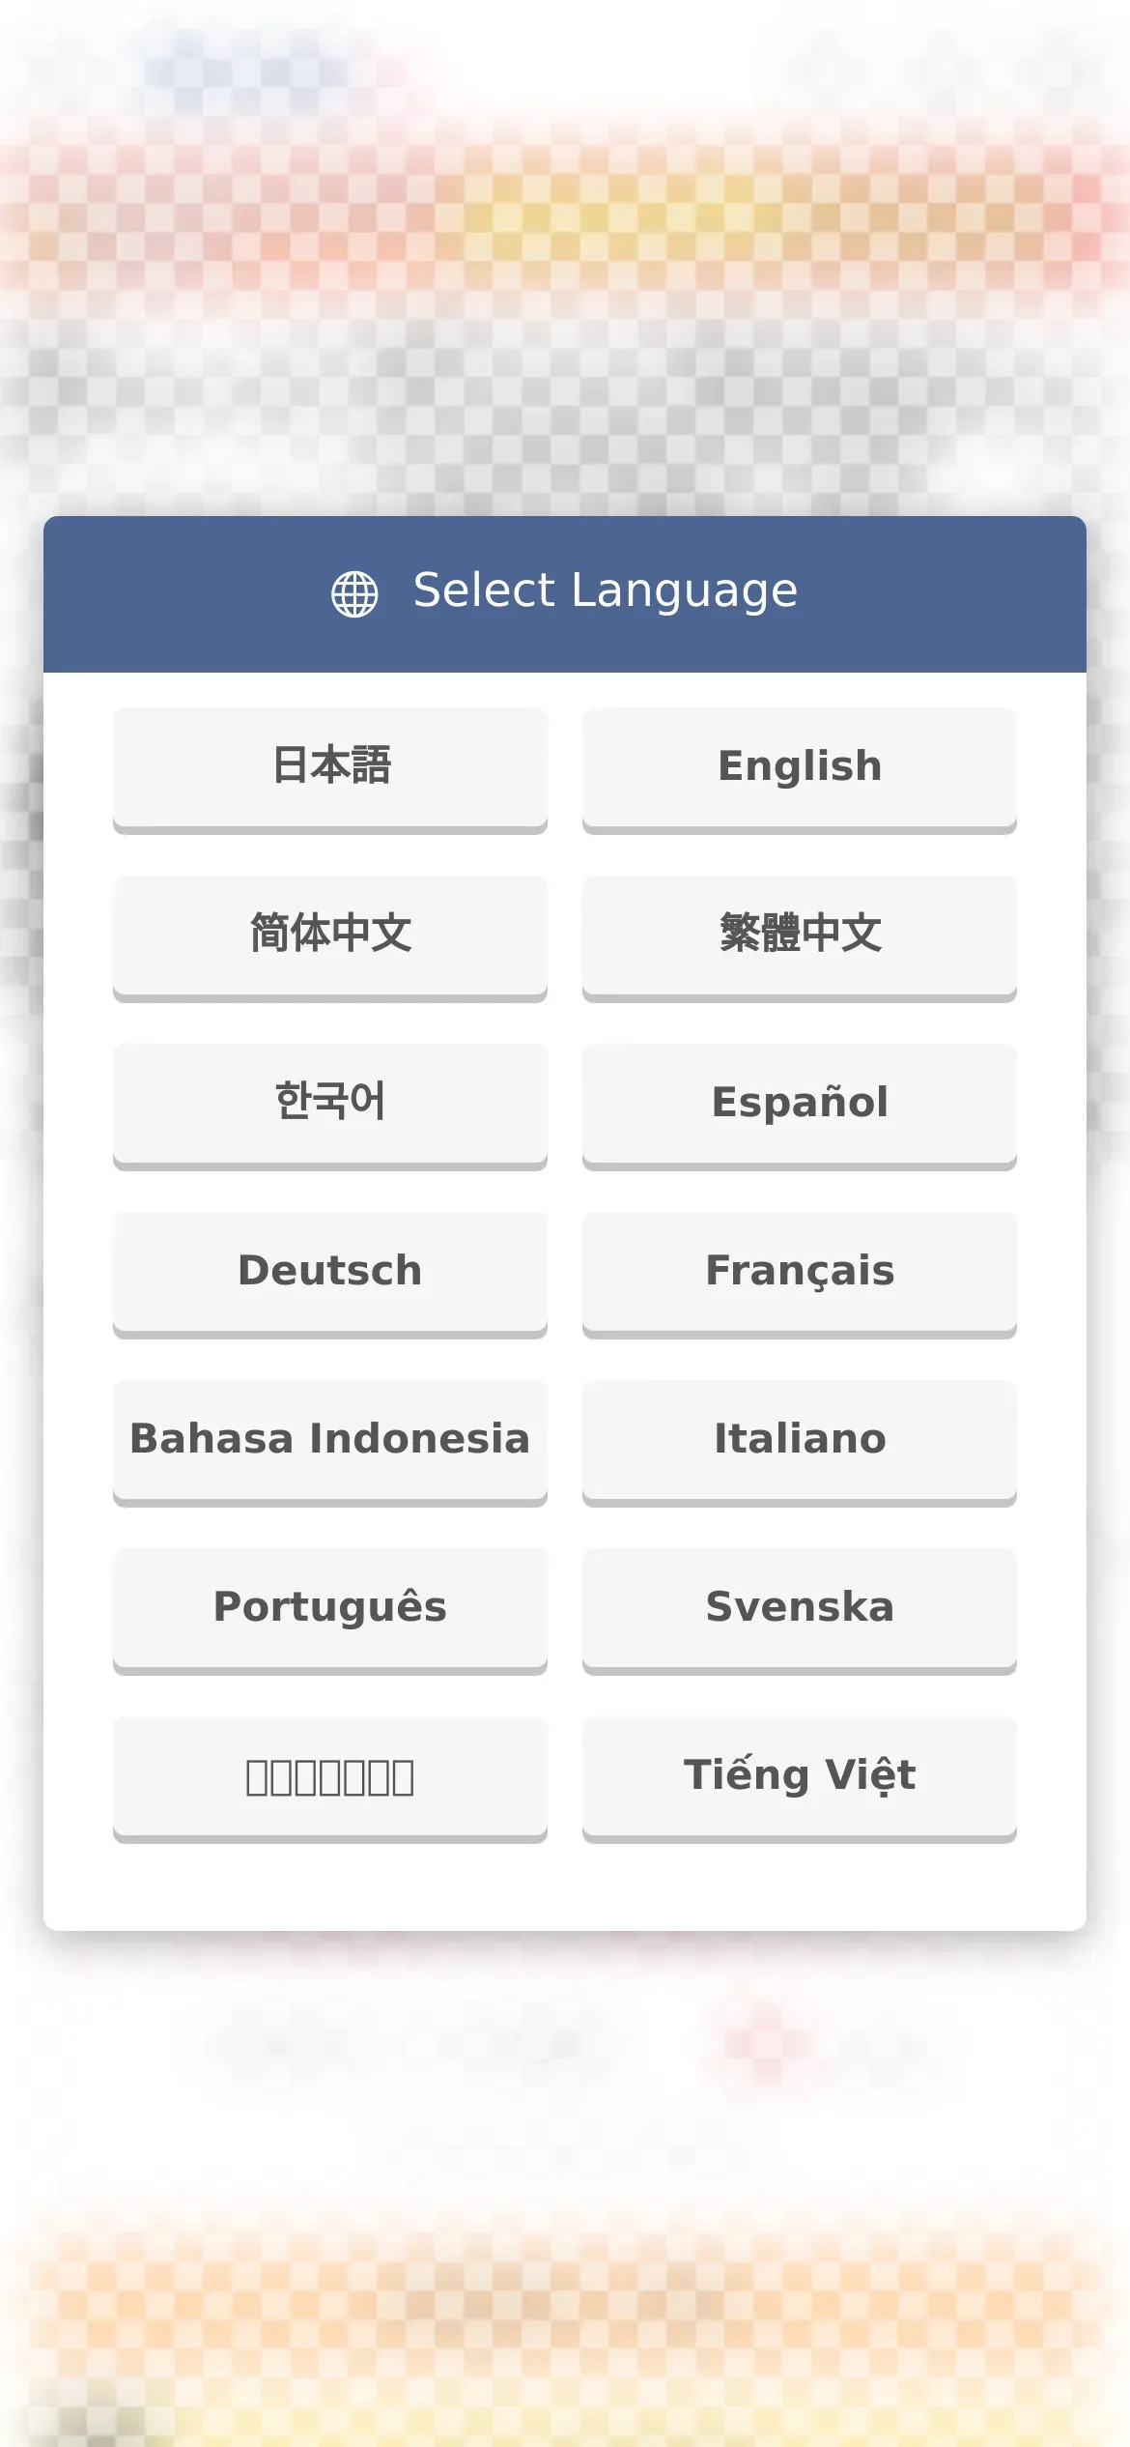Pick Tiếng Việt language option
The height and width of the screenshot is (2447, 1130).
(x=800, y=1779)
